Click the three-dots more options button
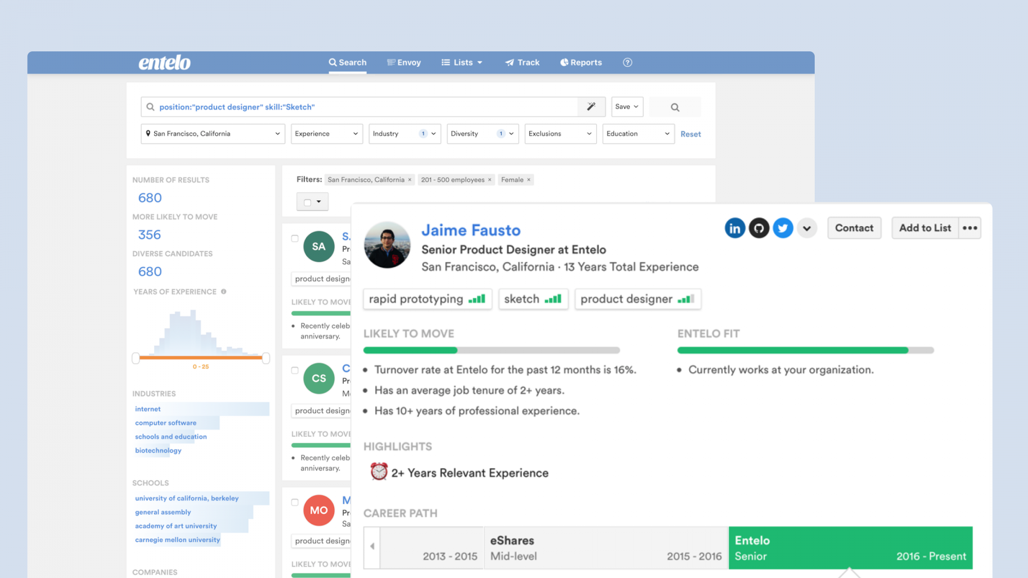The image size is (1028, 578). [x=970, y=228]
